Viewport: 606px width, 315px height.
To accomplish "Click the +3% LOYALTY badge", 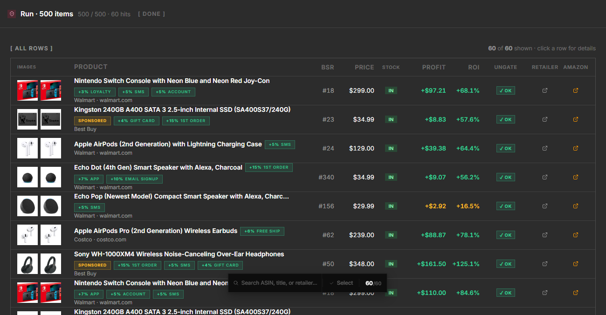I will pyautogui.click(x=95, y=92).
